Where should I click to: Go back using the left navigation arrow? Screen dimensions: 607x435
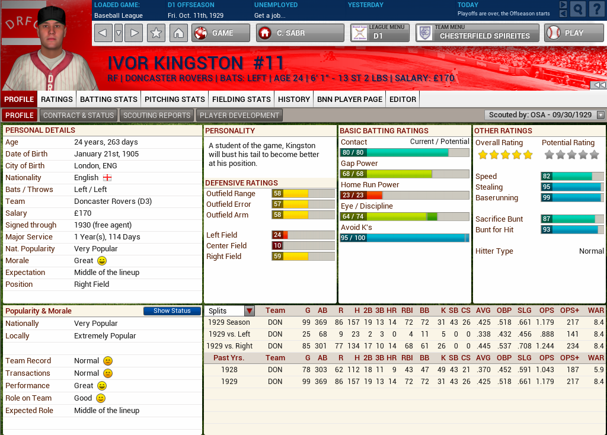(103, 33)
